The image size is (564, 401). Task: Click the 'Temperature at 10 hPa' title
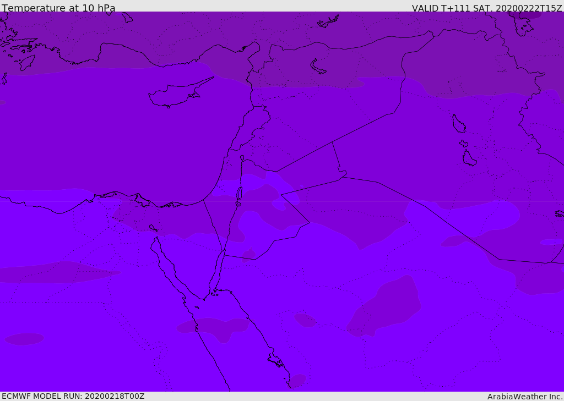point(58,8)
